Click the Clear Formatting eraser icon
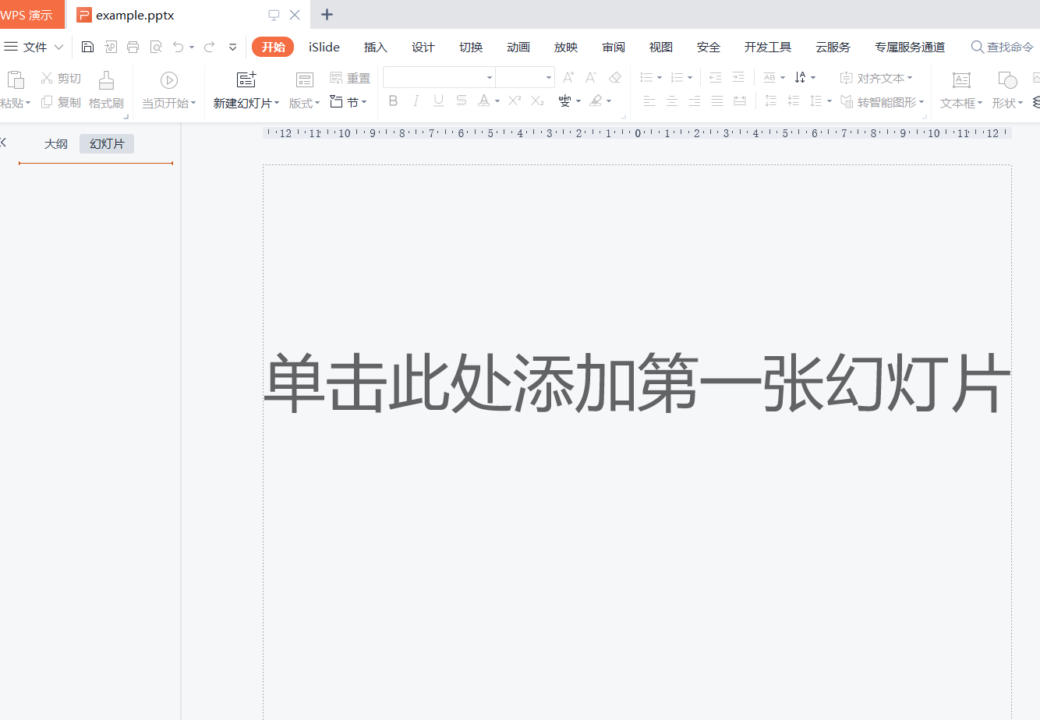1040x720 pixels. (x=615, y=77)
